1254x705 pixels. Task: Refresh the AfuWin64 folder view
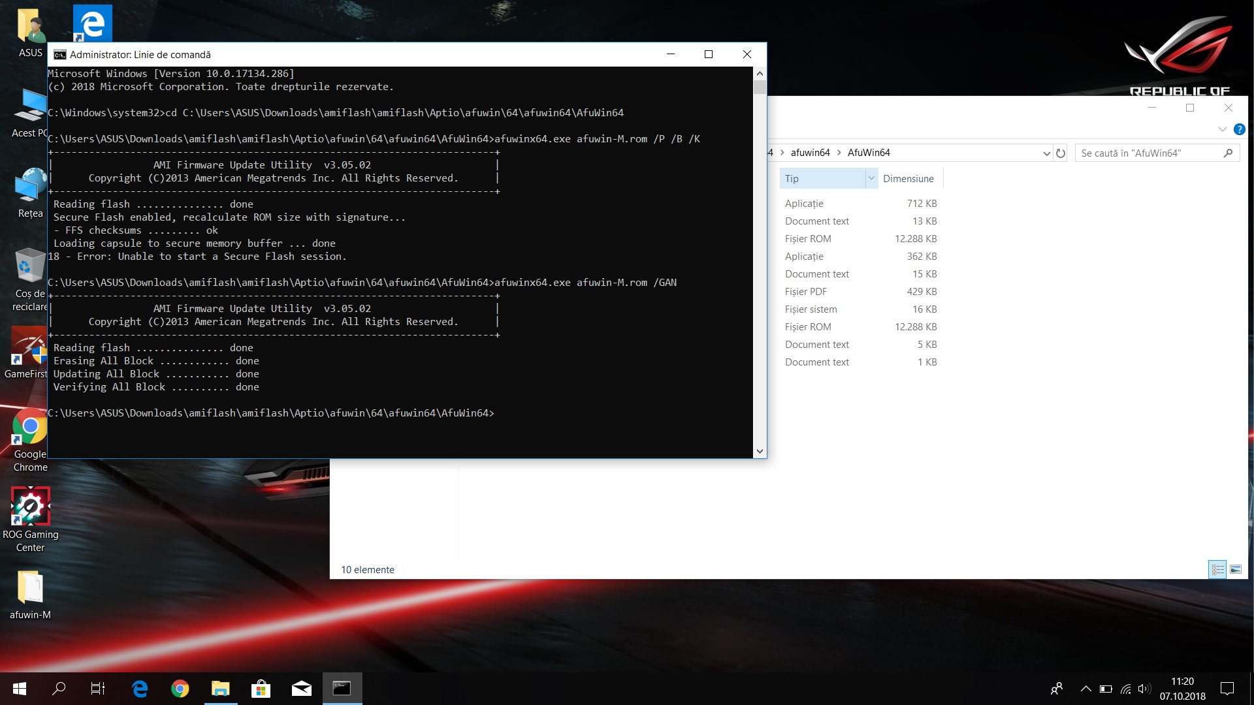point(1061,153)
